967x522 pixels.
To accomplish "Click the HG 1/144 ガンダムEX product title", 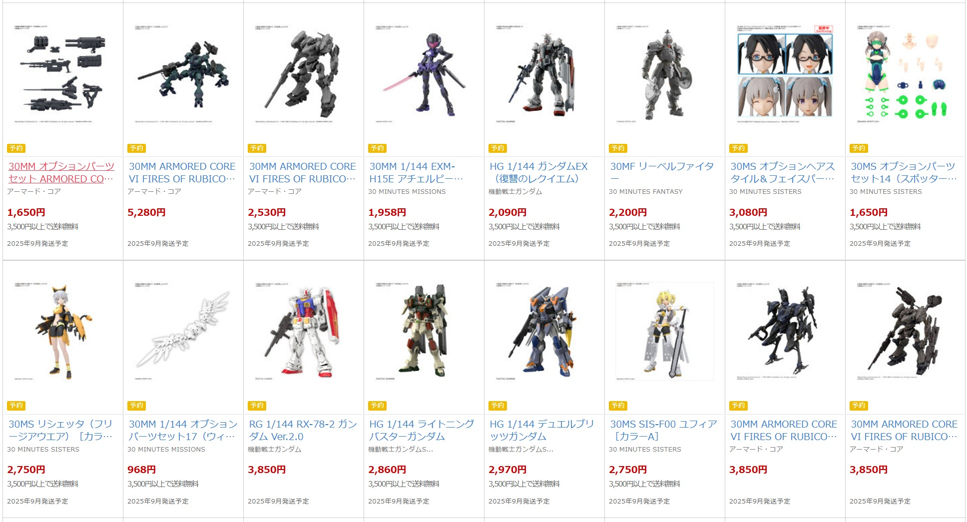I will coord(538,172).
